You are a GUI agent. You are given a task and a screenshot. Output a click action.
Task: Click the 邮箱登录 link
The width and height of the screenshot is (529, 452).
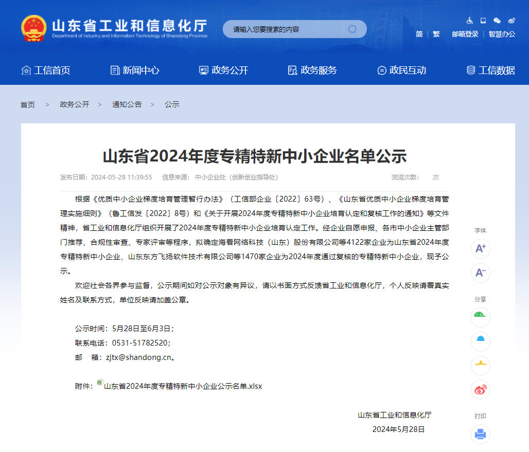tap(465, 34)
